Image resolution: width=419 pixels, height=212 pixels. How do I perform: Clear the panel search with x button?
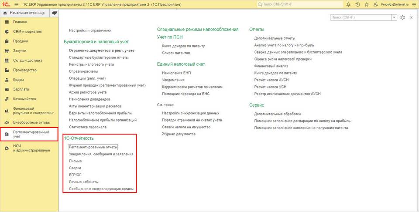395,17
